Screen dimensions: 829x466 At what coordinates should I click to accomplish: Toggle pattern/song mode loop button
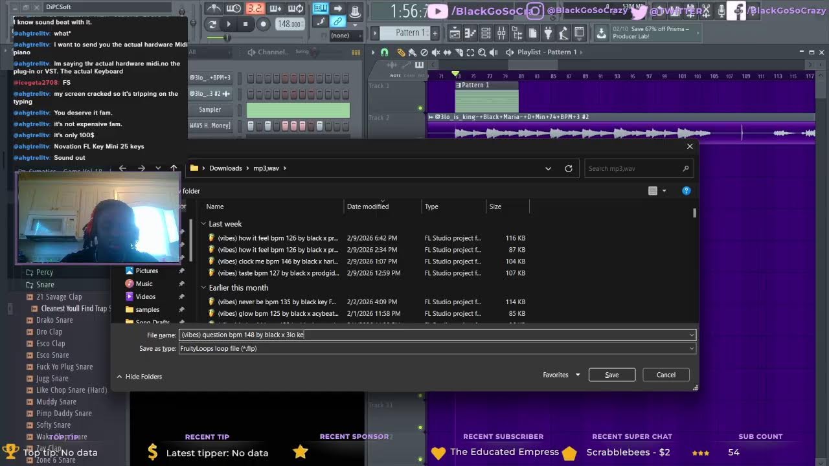point(212,24)
